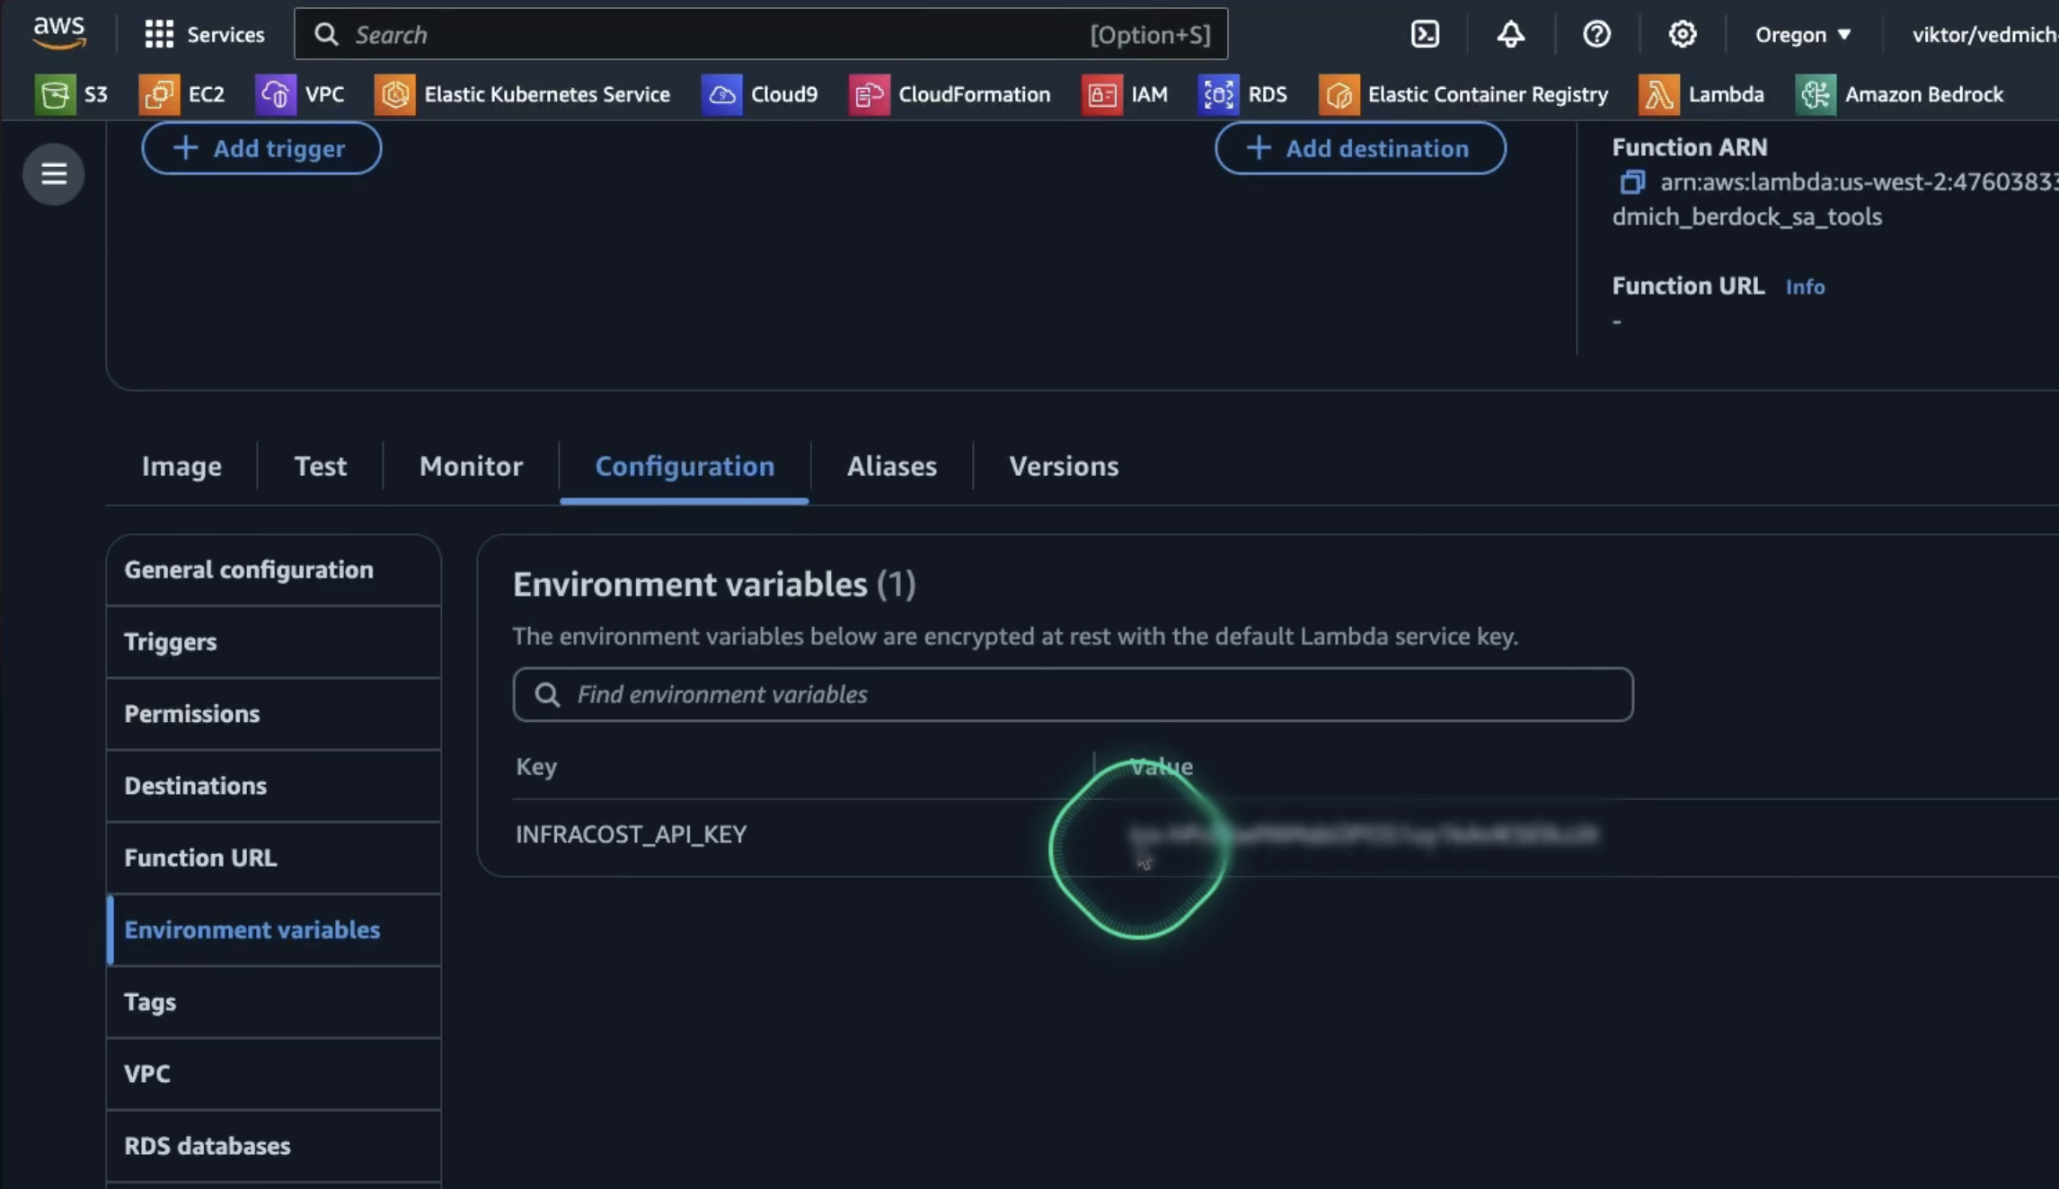
Task: Open the notifications bell
Action: (1510, 34)
